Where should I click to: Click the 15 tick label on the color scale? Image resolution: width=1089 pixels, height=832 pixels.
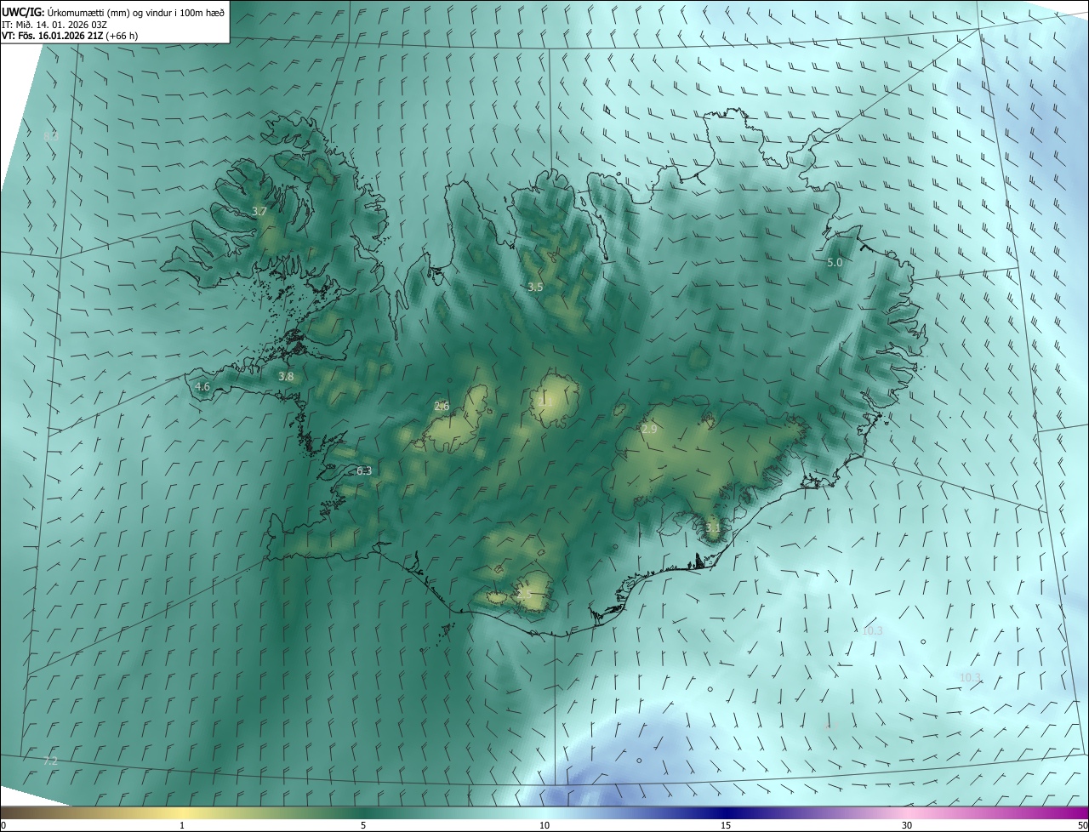[x=726, y=825]
